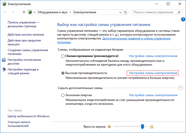Open Действие кнопки питания
The width and height of the screenshot is (186, 133).
26,35
